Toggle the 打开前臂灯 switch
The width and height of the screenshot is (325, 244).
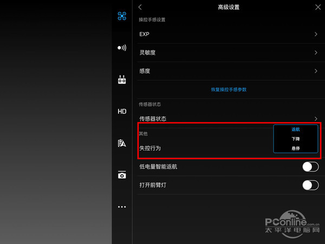coord(310,185)
